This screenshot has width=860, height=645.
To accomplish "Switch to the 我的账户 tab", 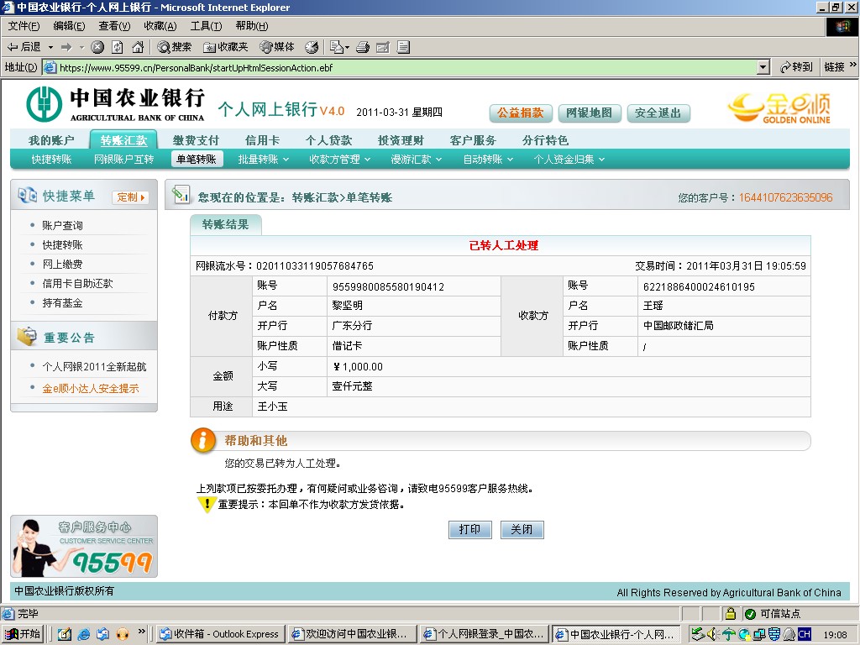I will (x=51, y=140).
